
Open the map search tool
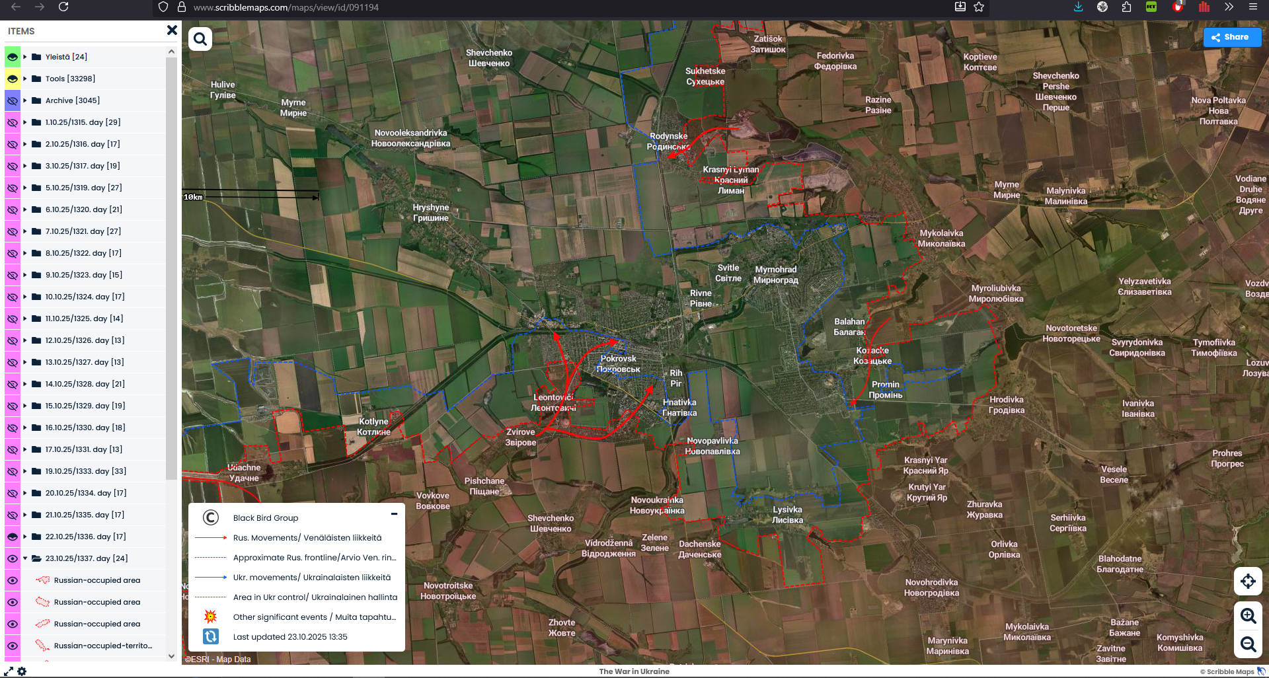point(200,39)
